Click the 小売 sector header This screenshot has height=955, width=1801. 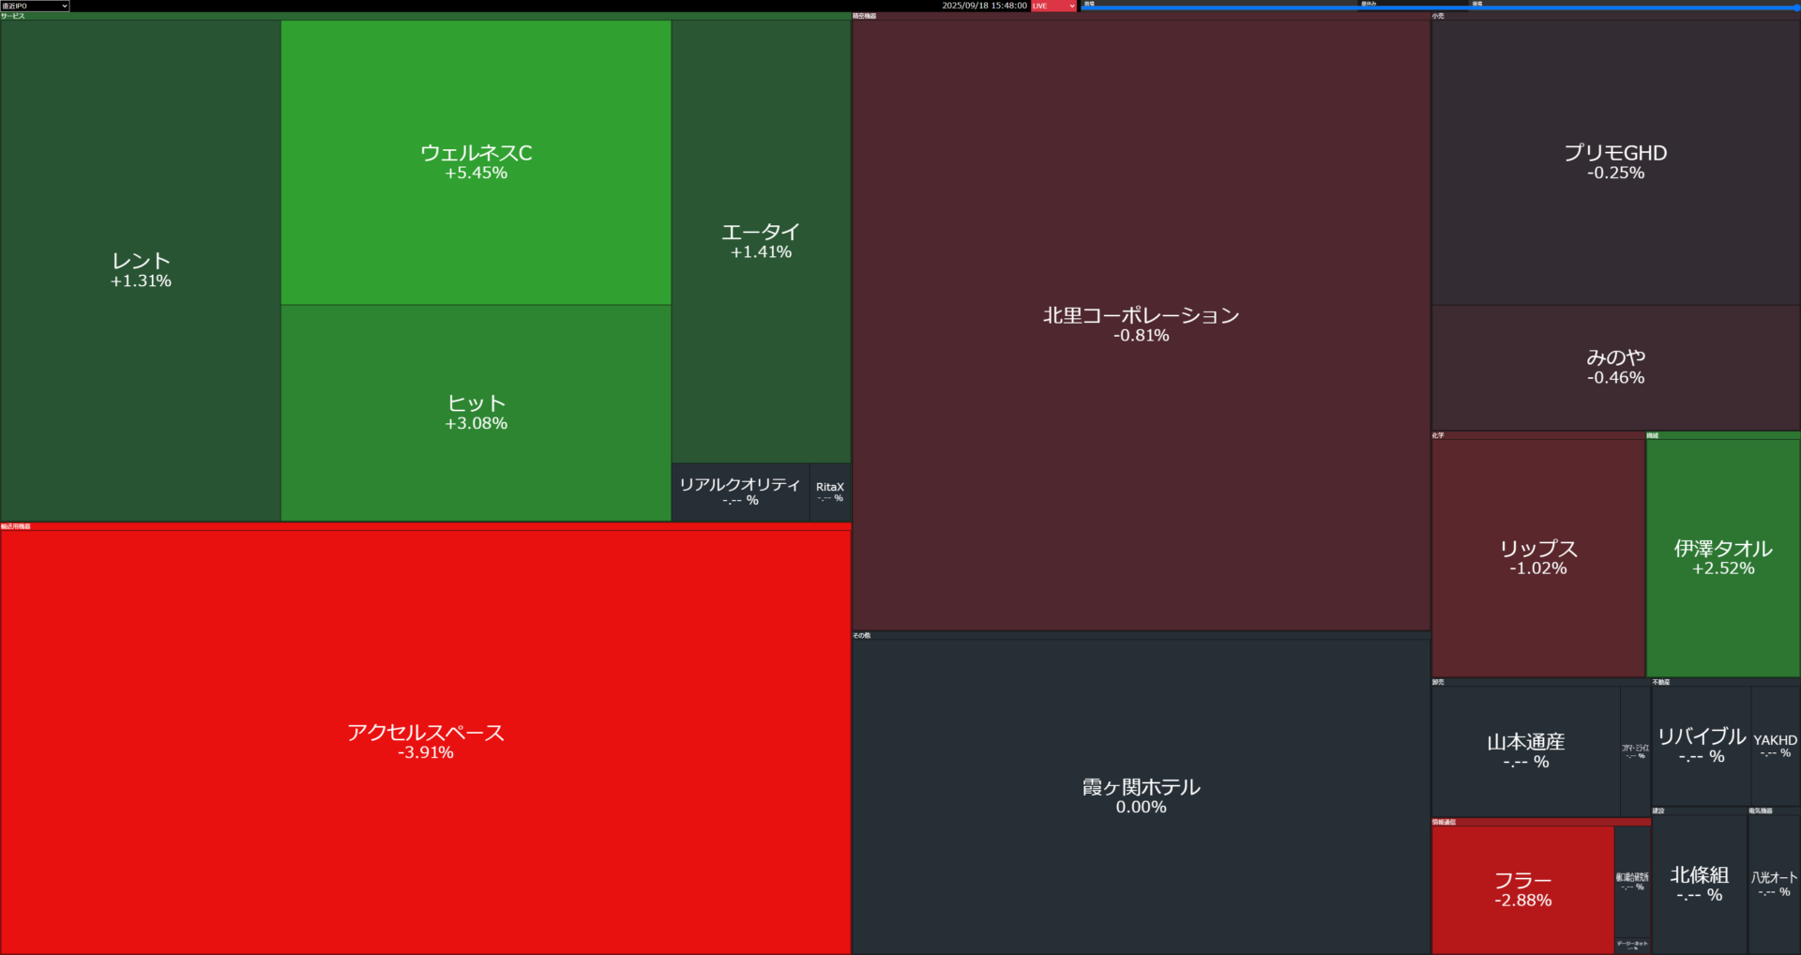coord(1615,16)
